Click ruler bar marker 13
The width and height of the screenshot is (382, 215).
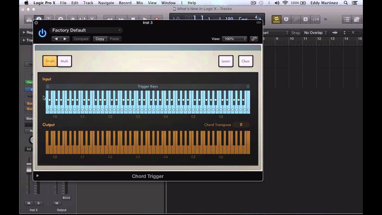pyautogui.click(x=332, y=39)
